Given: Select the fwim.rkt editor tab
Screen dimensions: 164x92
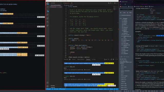Looking at the screenshot, I should 68,3.
